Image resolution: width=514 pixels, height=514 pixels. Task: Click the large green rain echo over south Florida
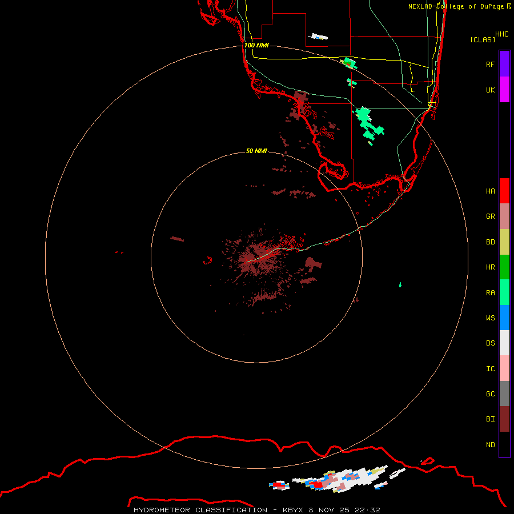tap(368, 124)
